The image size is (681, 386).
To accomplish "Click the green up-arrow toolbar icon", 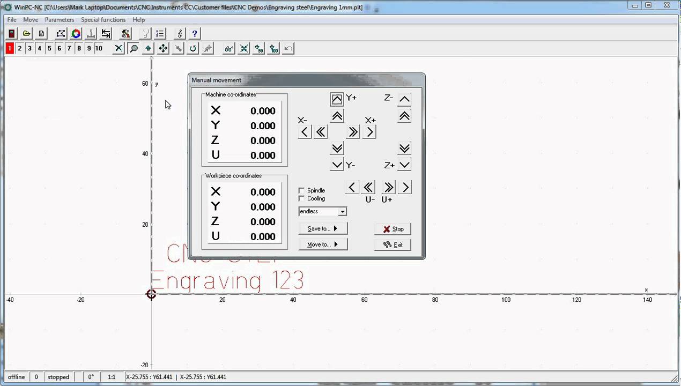I will (149, 48).
